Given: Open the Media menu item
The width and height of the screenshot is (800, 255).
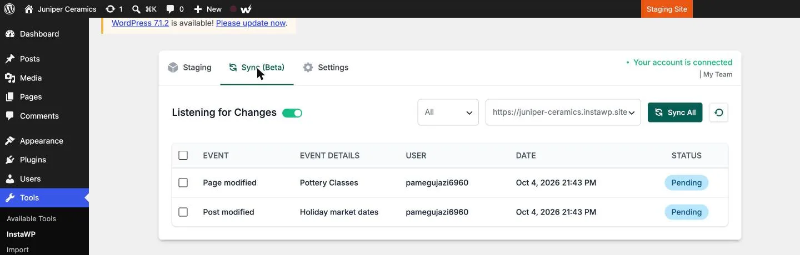Looking at the screenshot, I should (x=44, y=78).
